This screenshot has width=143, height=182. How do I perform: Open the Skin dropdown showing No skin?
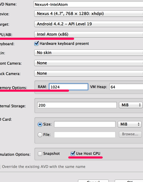pyautogui.click(x=89, y=53)
